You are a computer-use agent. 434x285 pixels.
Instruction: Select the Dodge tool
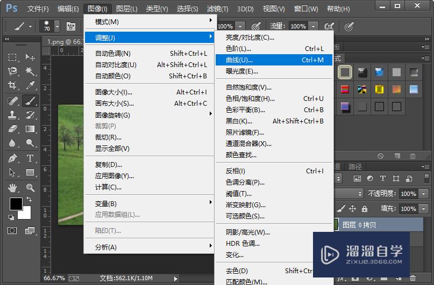click(x=30, y=143)
